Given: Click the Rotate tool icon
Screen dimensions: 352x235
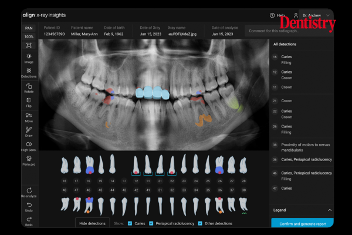Looking at the screenshot, I should 29,88.
